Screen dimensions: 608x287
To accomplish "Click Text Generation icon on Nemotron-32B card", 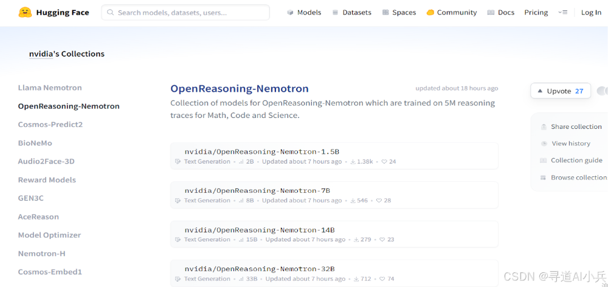I will (x=178, y=279).
